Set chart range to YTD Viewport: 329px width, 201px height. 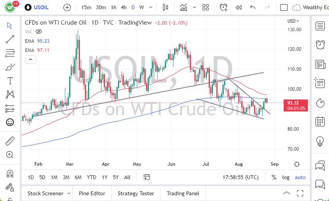[x=91, y=177]
